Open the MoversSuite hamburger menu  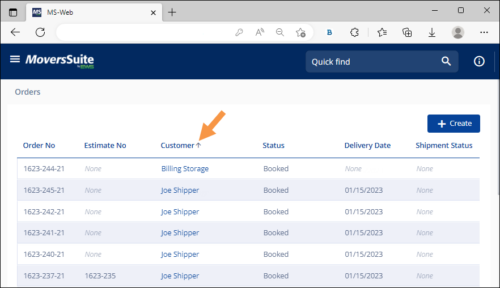coord(15,60)
